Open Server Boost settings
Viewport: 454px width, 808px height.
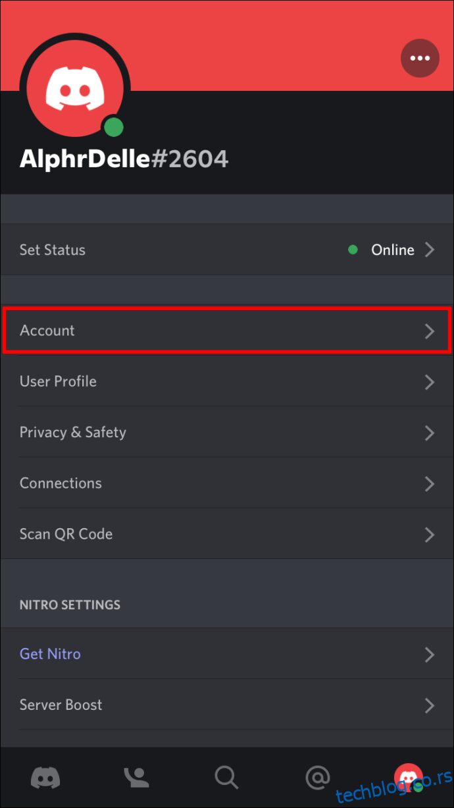pos(227,705)
